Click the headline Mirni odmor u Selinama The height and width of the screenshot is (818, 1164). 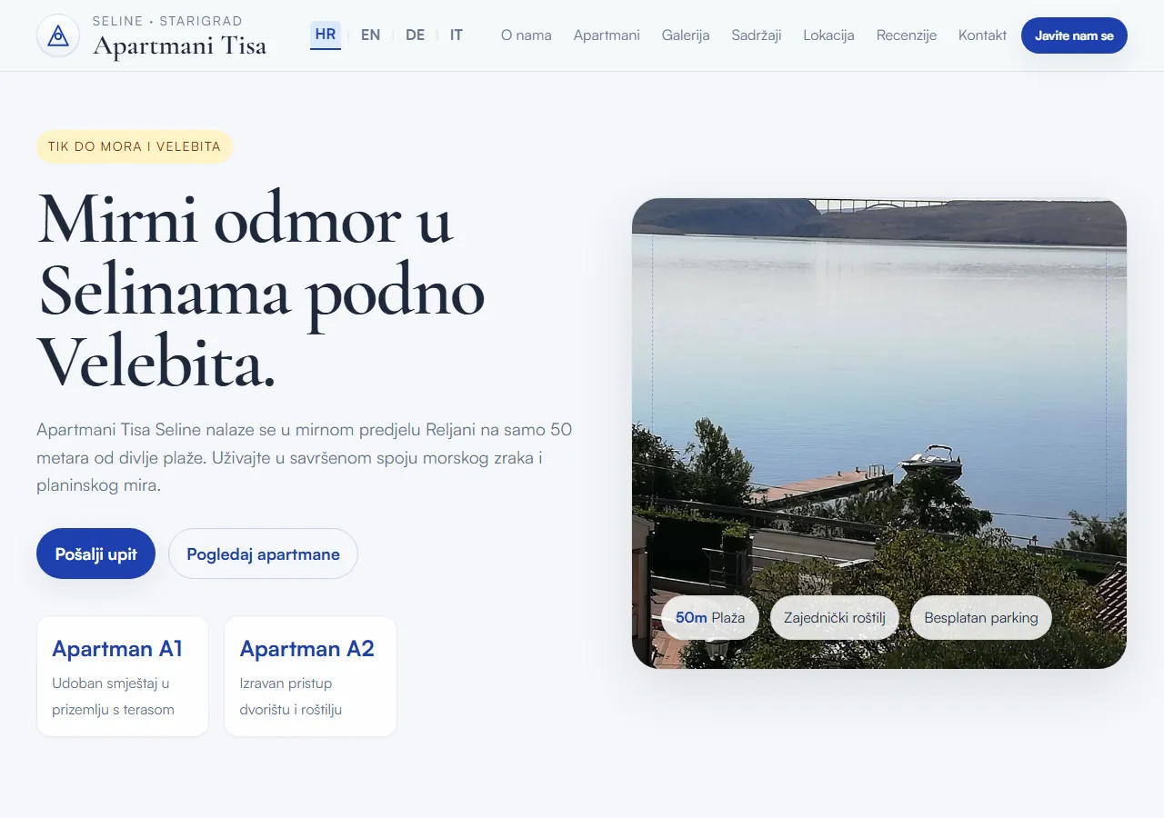coord(261,291)
